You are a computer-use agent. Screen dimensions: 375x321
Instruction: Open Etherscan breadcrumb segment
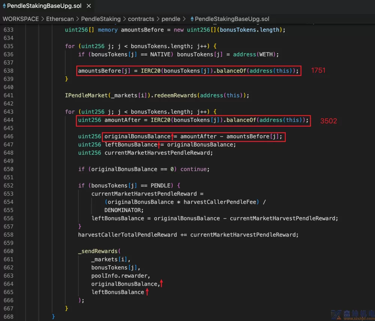click(x=60, y=19)
